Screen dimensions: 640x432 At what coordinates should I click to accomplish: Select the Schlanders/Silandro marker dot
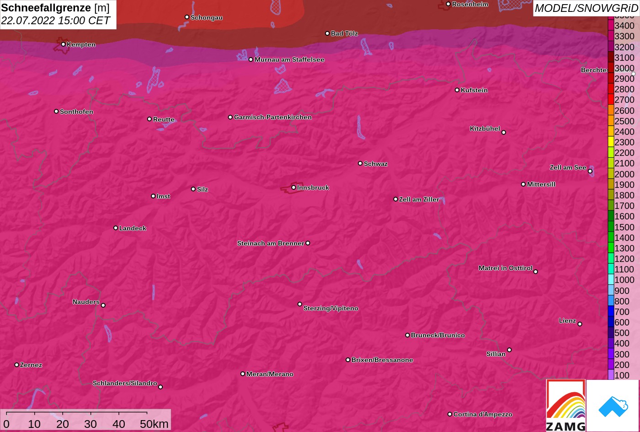(160, 387)
